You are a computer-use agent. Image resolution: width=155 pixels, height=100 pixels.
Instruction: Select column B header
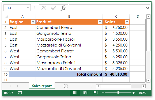(x=69, y=17)
